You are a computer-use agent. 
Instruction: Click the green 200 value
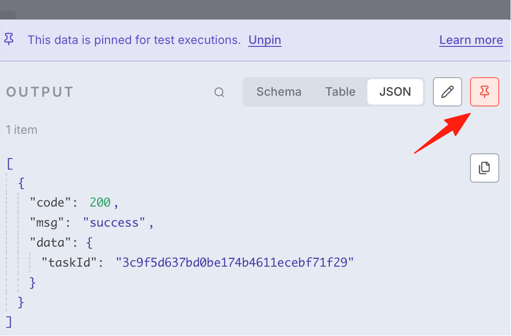[100, 203]
